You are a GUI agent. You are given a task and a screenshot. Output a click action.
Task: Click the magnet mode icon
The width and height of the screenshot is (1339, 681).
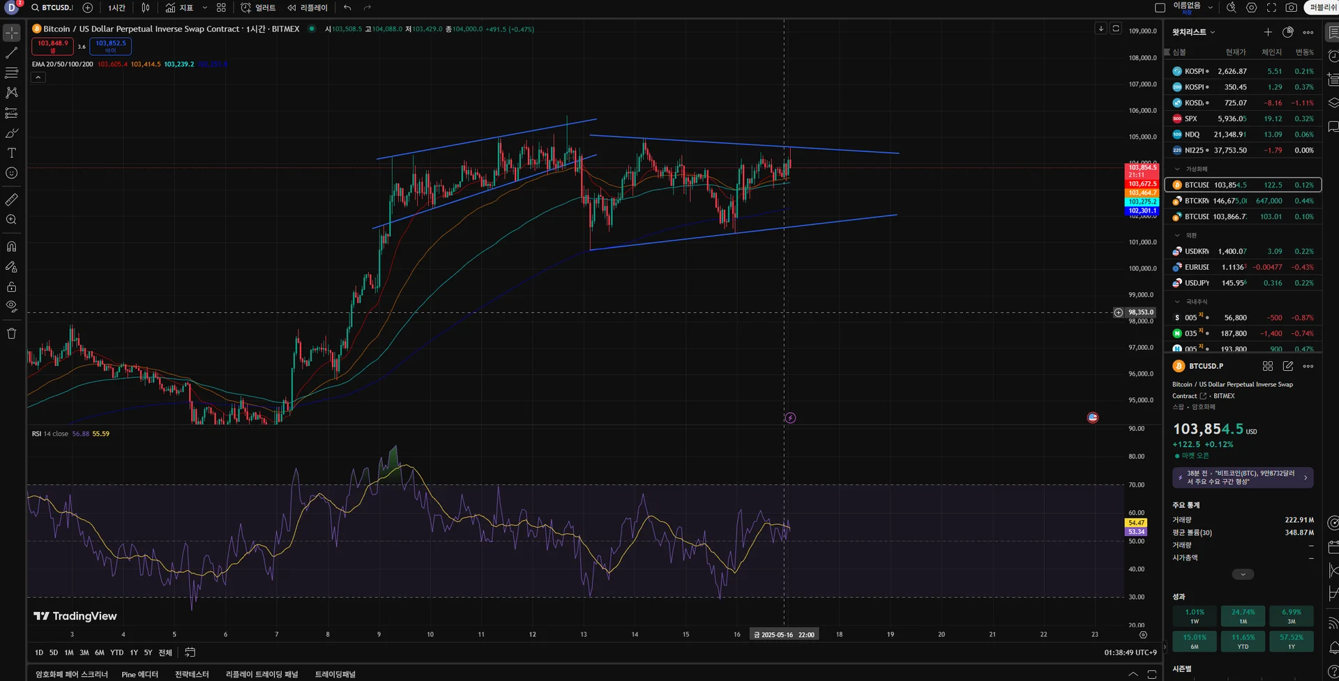(12, 247)
